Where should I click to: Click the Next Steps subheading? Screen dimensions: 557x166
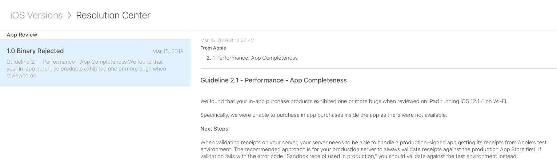(214, 129)
